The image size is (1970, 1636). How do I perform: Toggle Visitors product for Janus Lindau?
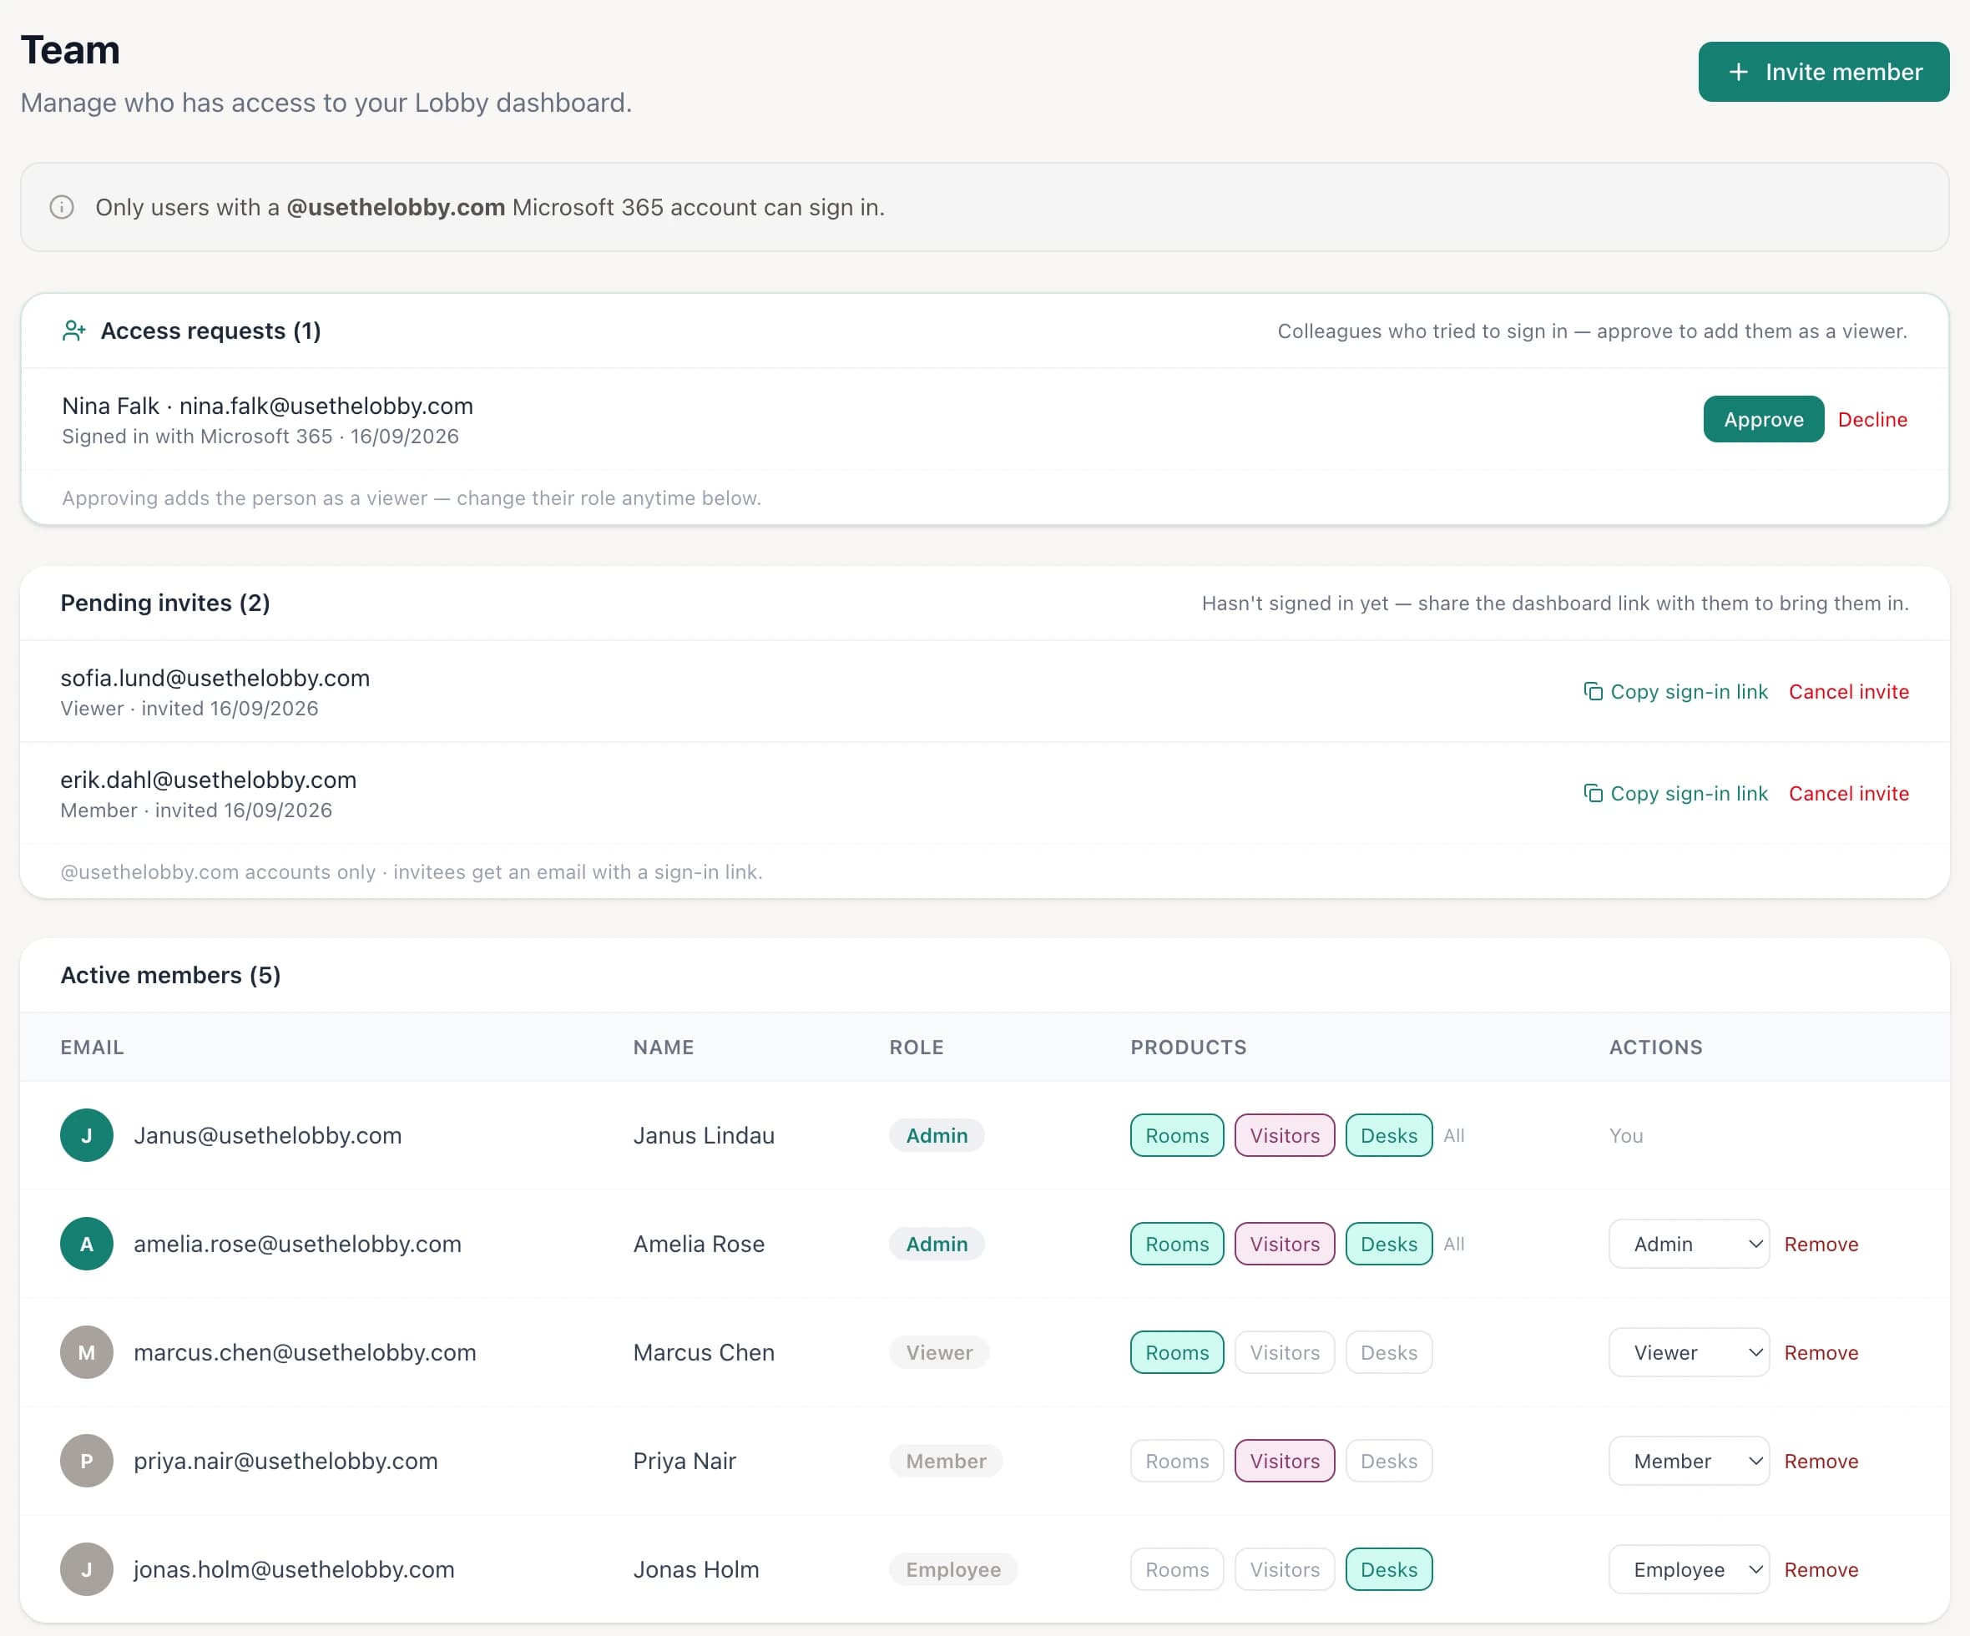tap(1284, 1135)
